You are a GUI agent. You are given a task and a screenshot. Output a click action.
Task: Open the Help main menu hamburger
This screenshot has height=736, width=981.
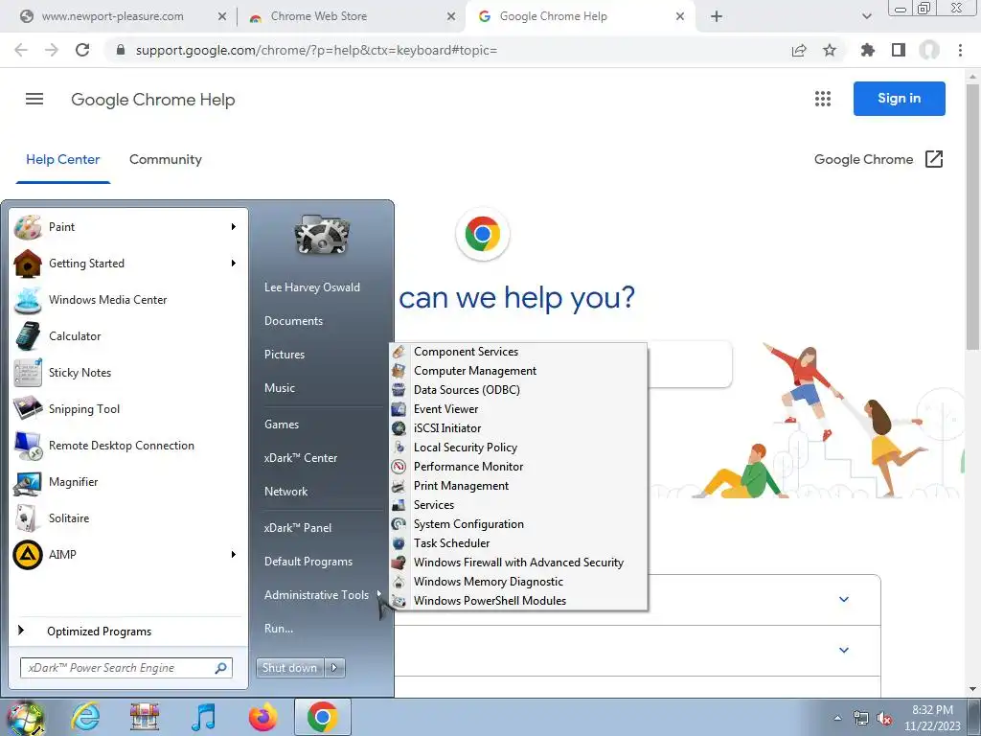coord(34,99)
